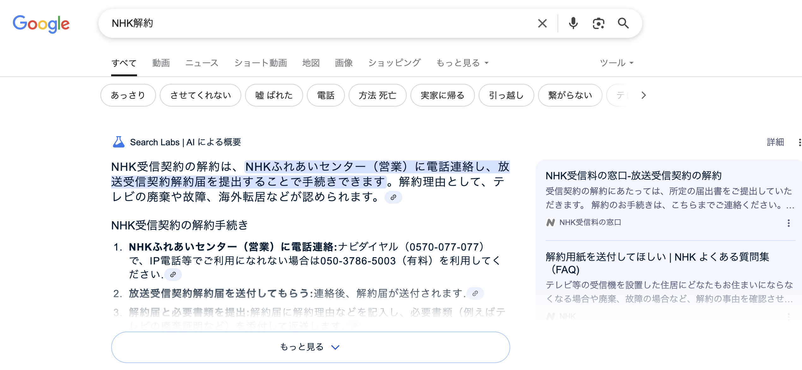Screen dimensions: 802x370
Task: Select the 方法 死亡 suggestion chip
Action: (377, 95)
